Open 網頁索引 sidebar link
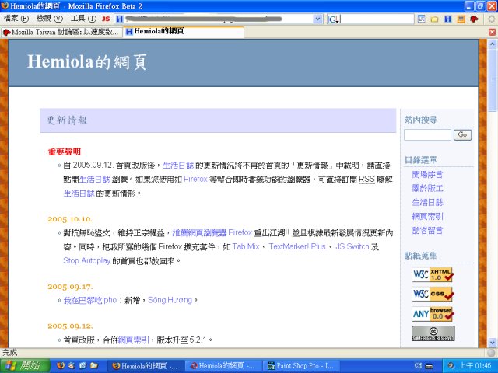 pyautogui.click(x=427, y=216)
